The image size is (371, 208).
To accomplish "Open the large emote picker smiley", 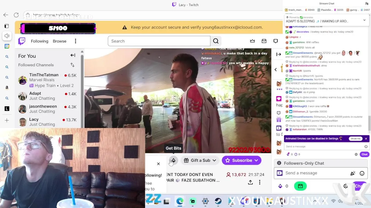I will (x=362, y=173).
